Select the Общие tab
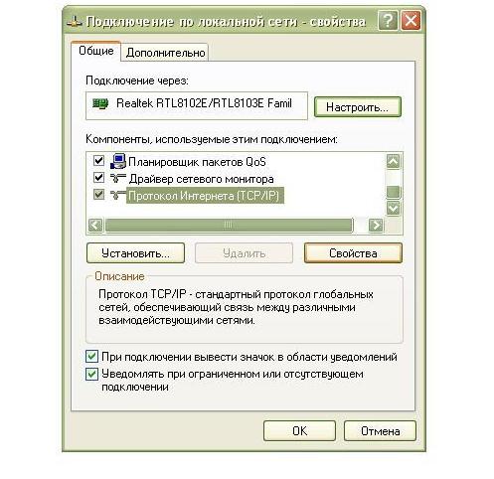Viewport: 494px width, 479px height. point(96,51)
